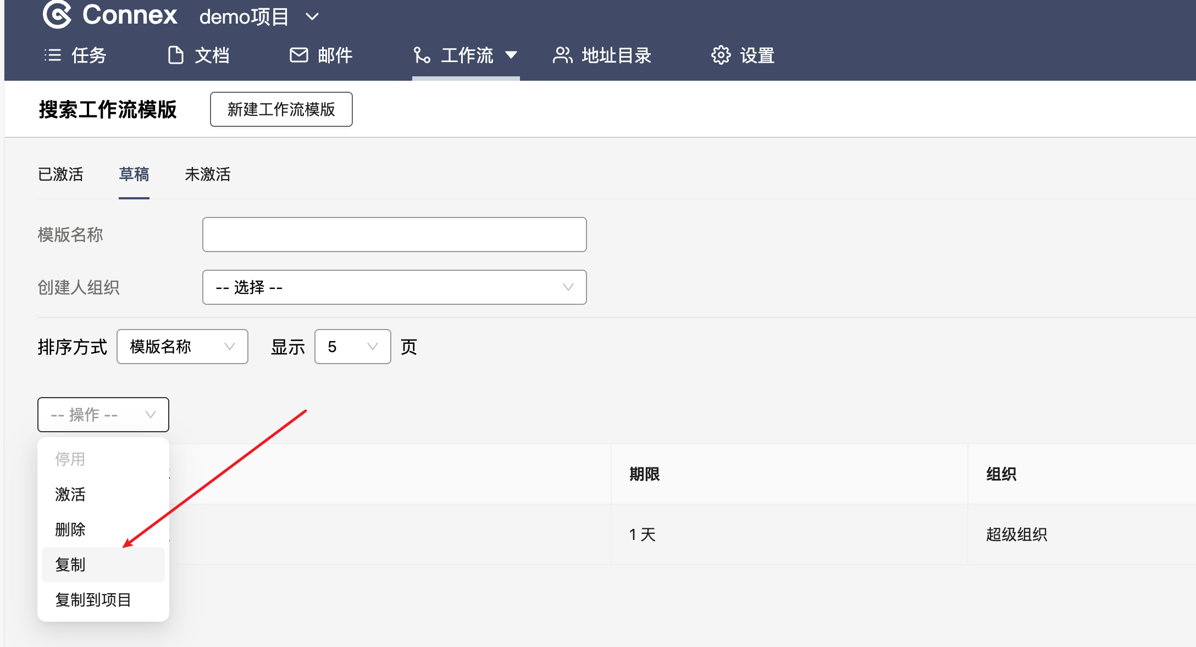Viewport: 1196px width, 647px height.
Task: Collapse the 操作 actions dropdown
Action: click(x=103, y=415)
